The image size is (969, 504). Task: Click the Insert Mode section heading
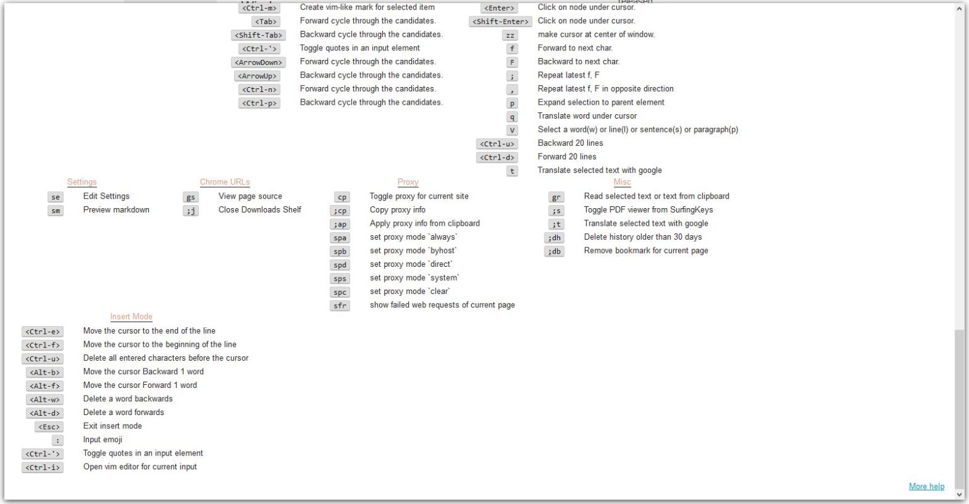point(131,317)
